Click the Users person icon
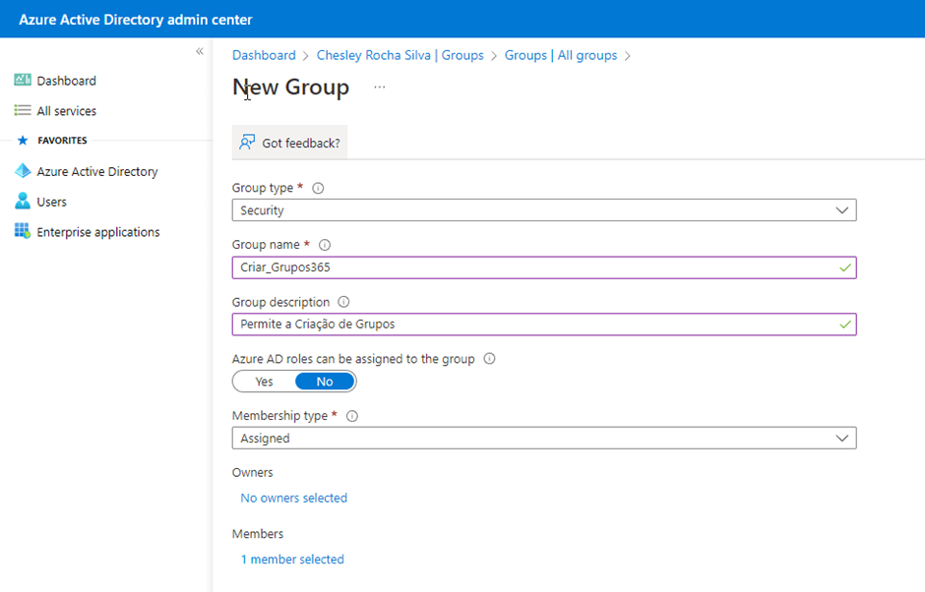Image resolution: width=925 pixels, height=592 pixels. coord(23,202)
